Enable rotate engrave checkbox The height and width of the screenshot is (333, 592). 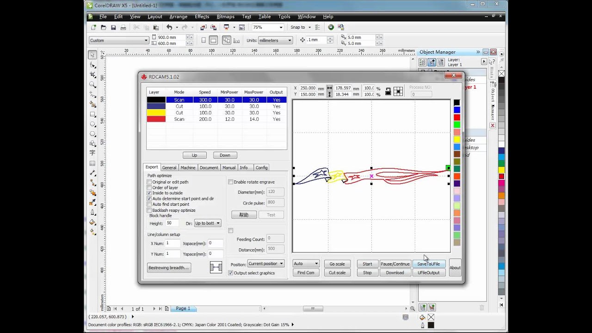tap(231, 182)
